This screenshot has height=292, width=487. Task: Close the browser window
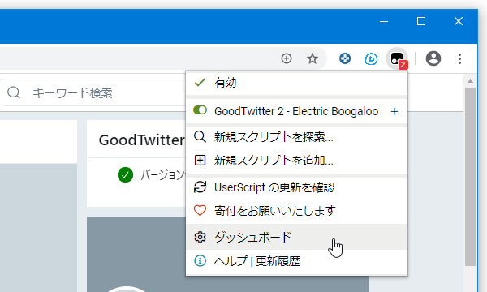[x=459, y=21]
